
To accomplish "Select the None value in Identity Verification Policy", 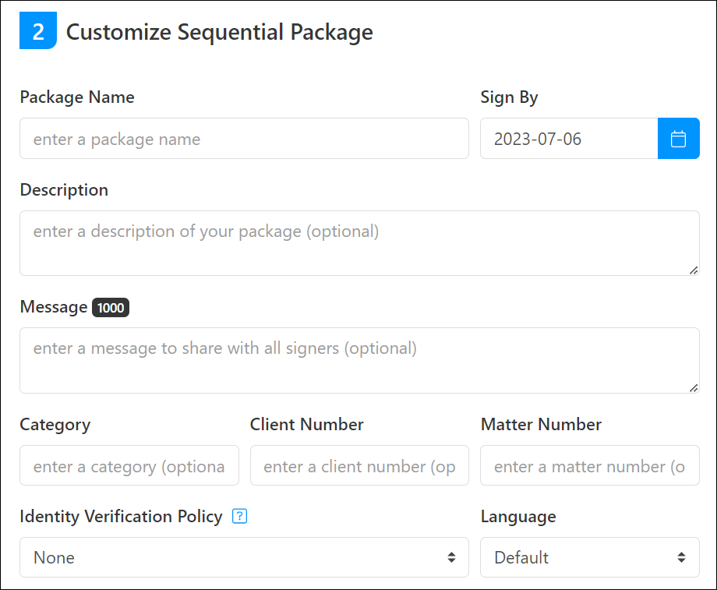I will coord(53,557).
